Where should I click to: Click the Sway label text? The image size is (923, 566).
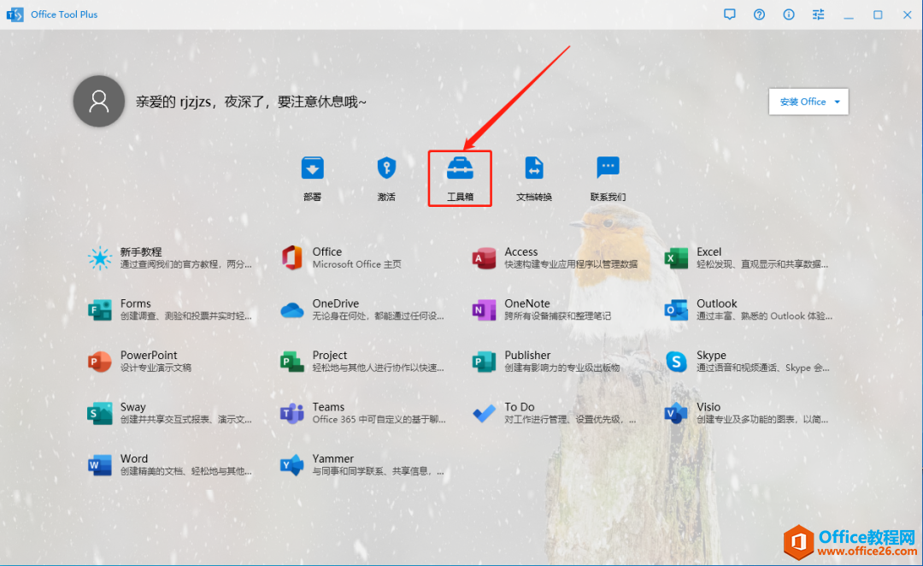[133, 407]
